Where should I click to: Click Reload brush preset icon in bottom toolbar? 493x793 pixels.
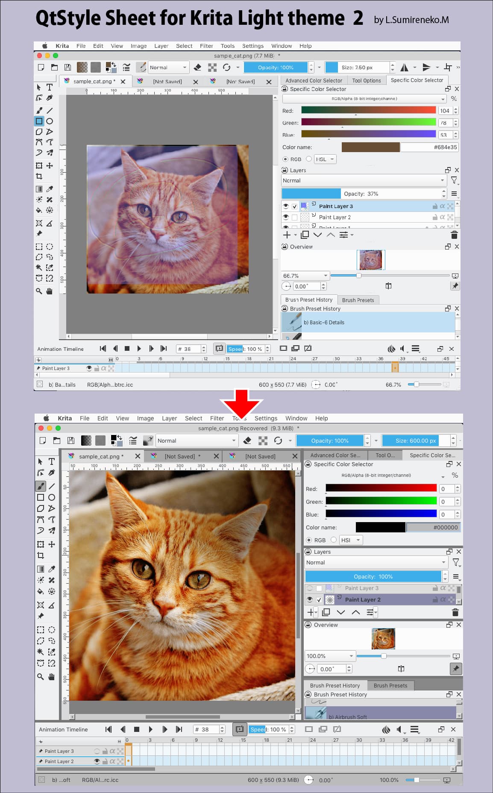tap(278, 441)
